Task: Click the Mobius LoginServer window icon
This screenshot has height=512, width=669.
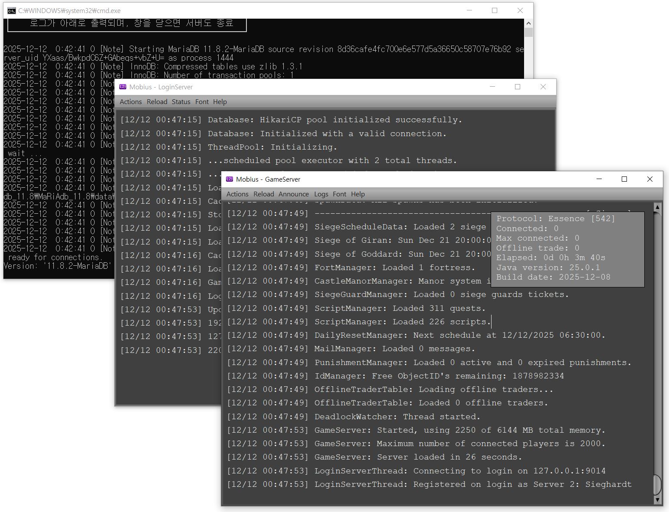Action: (x=123, y=87)
